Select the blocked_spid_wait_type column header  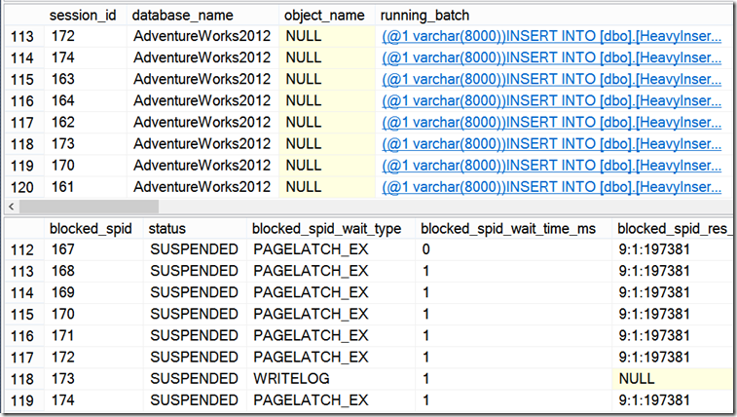coord(331,229)
